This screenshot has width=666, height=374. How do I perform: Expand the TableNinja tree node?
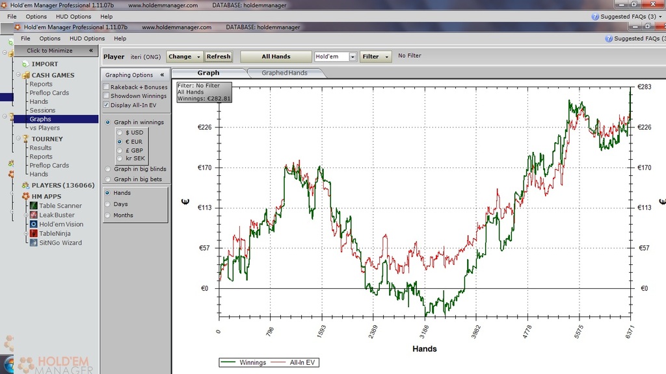[26, 234]
